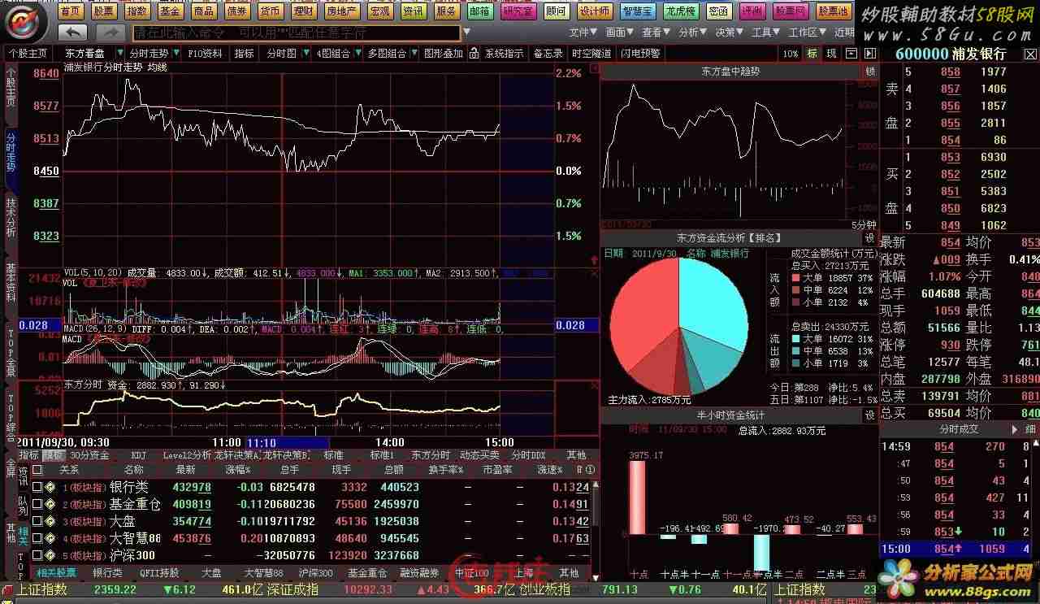
Task: Switch to the KDJ indicator tab
Action: point(139,455)
